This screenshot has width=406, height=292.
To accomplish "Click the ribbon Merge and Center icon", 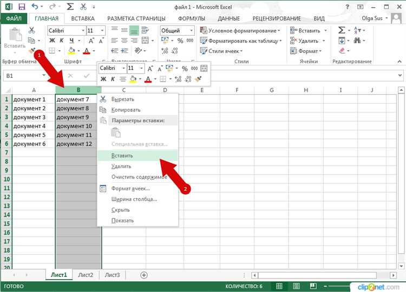I will pyautogui.click(x=145, y=41).
